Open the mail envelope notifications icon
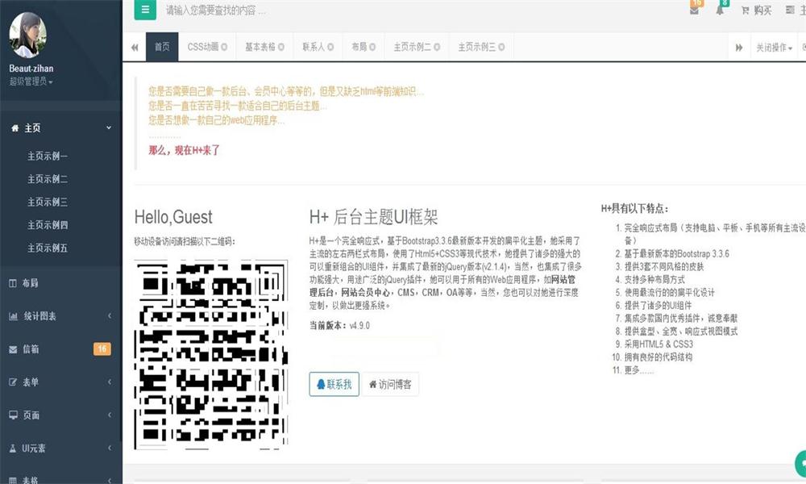The height and width of the screenshot is (484, 806). (x=694, y=10)
